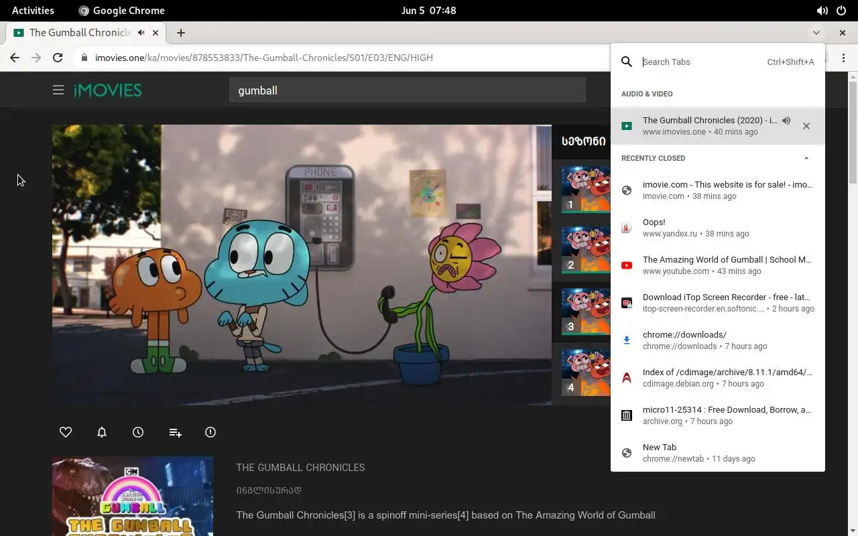Click the system volume icon in top bar
This screenshot has height=536, width=858.
(822, 11)
